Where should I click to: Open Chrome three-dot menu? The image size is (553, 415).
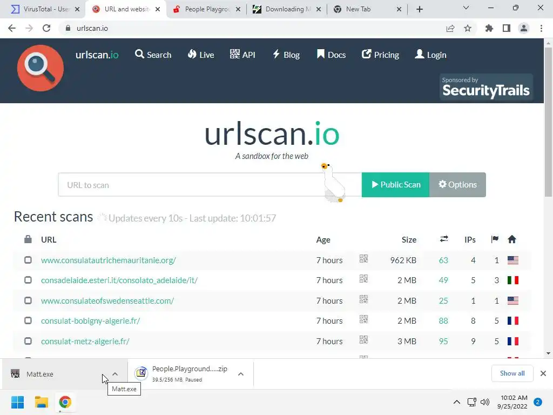(541, 28)
